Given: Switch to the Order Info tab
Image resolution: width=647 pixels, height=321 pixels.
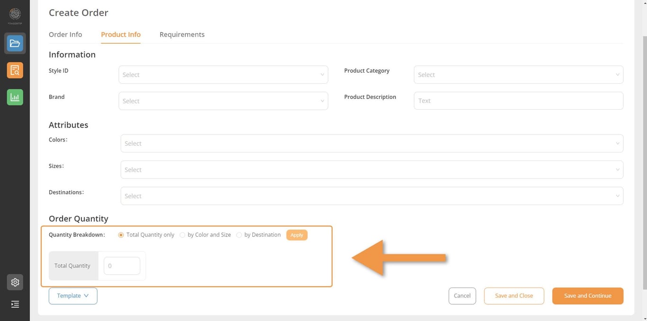Looking at the screenshot, I should [x=65, y=35].
